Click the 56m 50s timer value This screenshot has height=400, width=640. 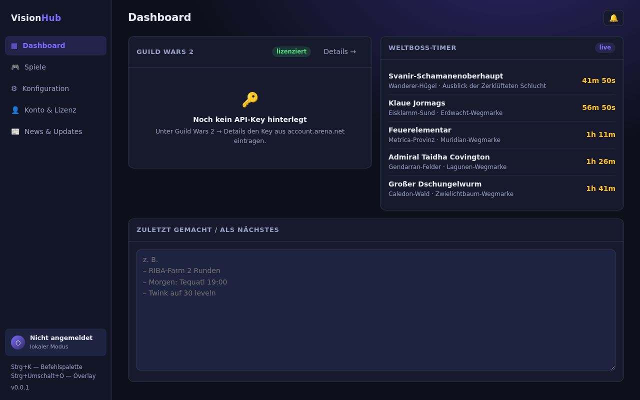click(x=598, y=107)
